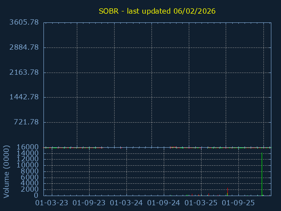The height and width of the screenshot is (211, 281).
Task: Click the 01-09-25 date label
Action: (238, 203)
